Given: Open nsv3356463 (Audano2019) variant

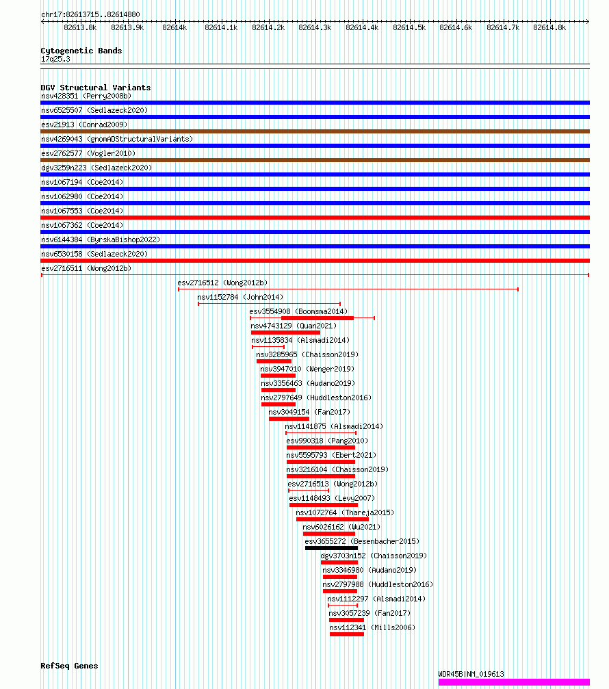Looking at the screenshot, I should tap(308, 383).
